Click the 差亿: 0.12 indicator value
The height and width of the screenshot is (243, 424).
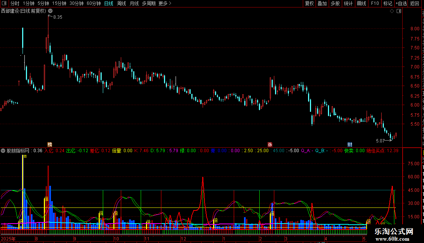[100, 151]
